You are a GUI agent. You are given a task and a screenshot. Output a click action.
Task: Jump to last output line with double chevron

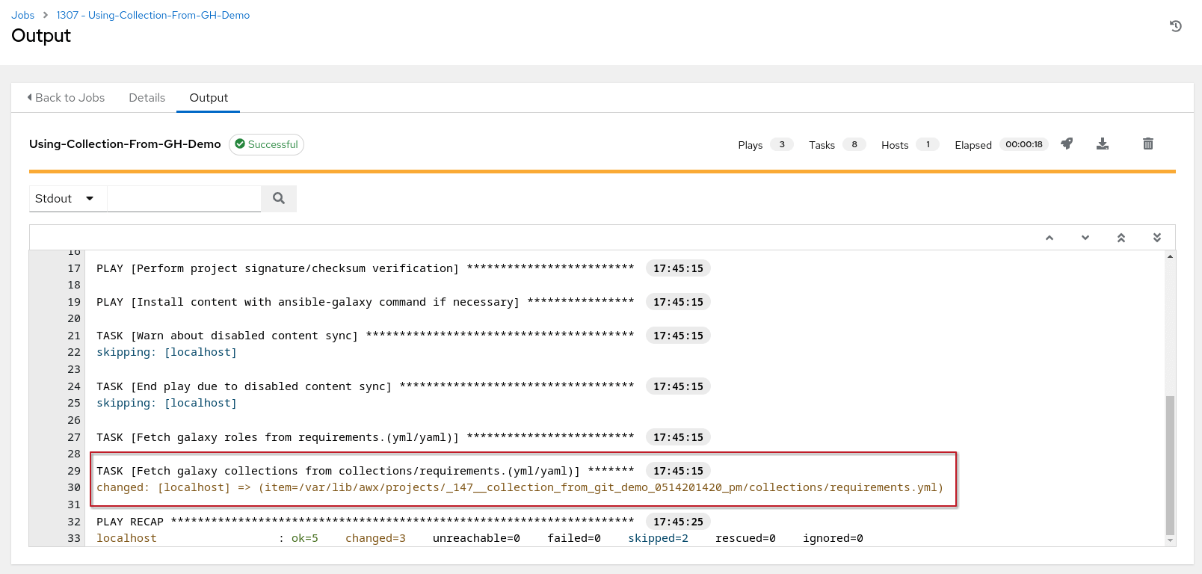(1156, 238)
